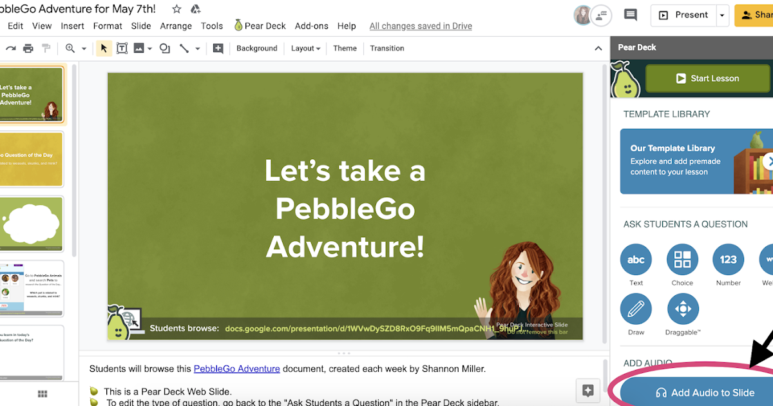
Task: Click the New comment icon in the header
Action: click(630, 14)
